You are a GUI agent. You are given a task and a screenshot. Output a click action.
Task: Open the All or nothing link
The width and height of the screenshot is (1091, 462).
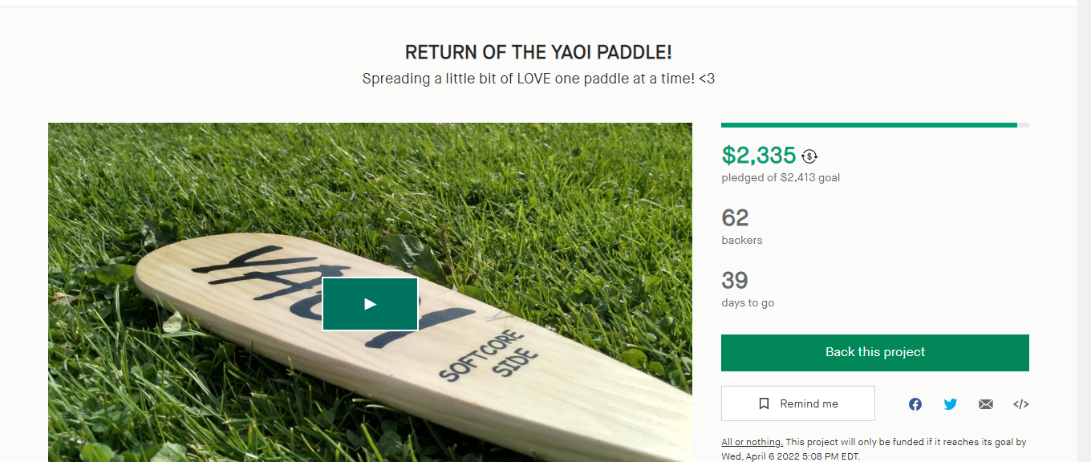[752, 442]
